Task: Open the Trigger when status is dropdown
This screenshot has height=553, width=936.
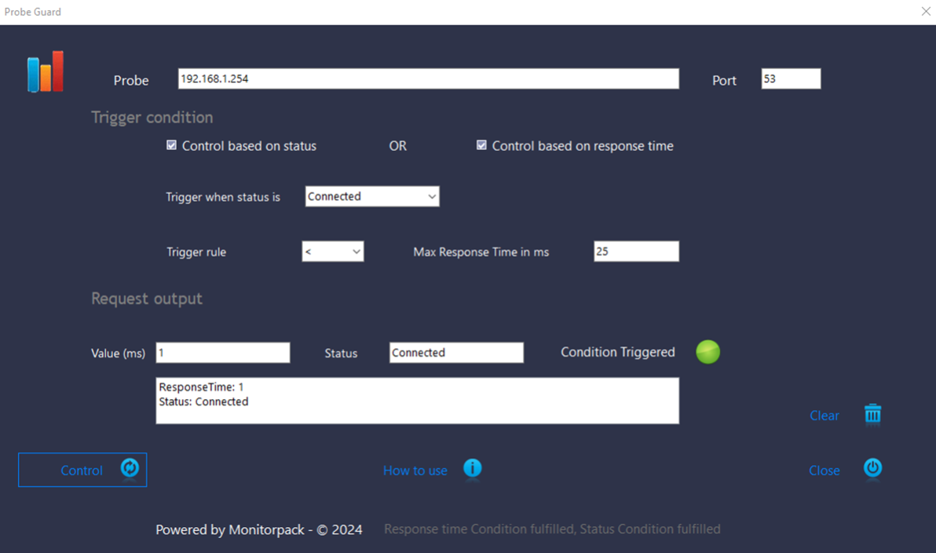Action: [x=372, y=196]
